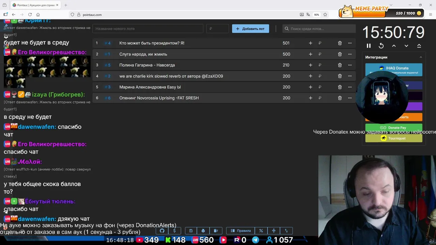Open a new browser tab
The height and width of the screenshot is (245, 436).
click(66, 5)
